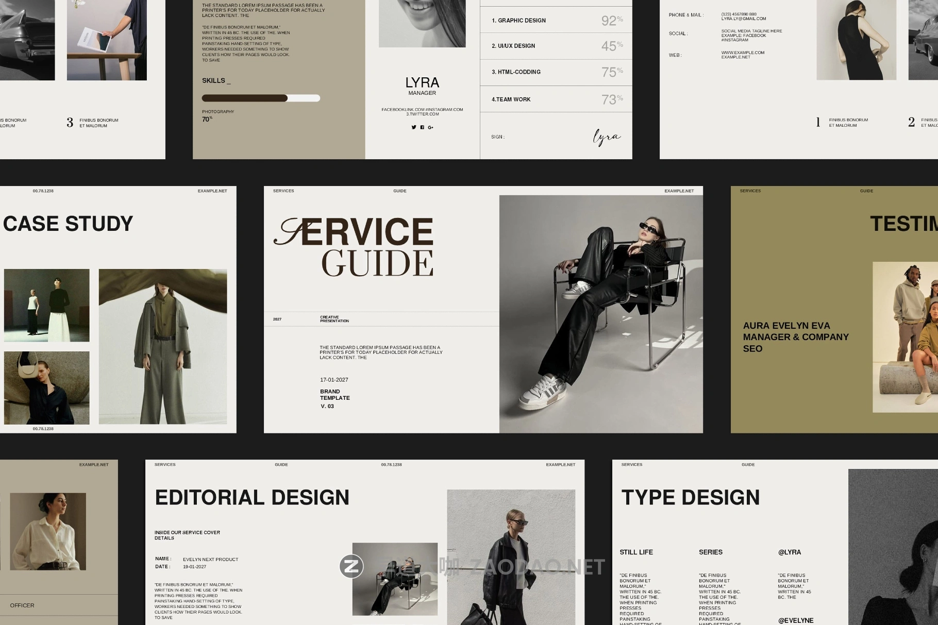Click the 00.78.1238 number on Case Study slide
The width and height of the screenshot is (938, 625).
click(44, 190)
